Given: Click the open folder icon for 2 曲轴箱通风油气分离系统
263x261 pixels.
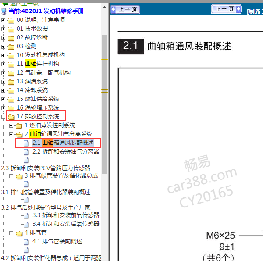Looking at the screenshot, I should (19, 134).
